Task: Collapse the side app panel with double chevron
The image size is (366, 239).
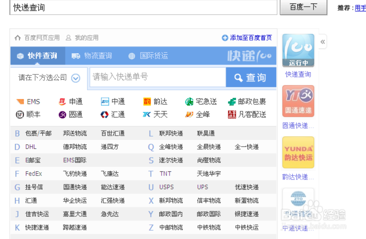Action: click(x=323, y=42)
